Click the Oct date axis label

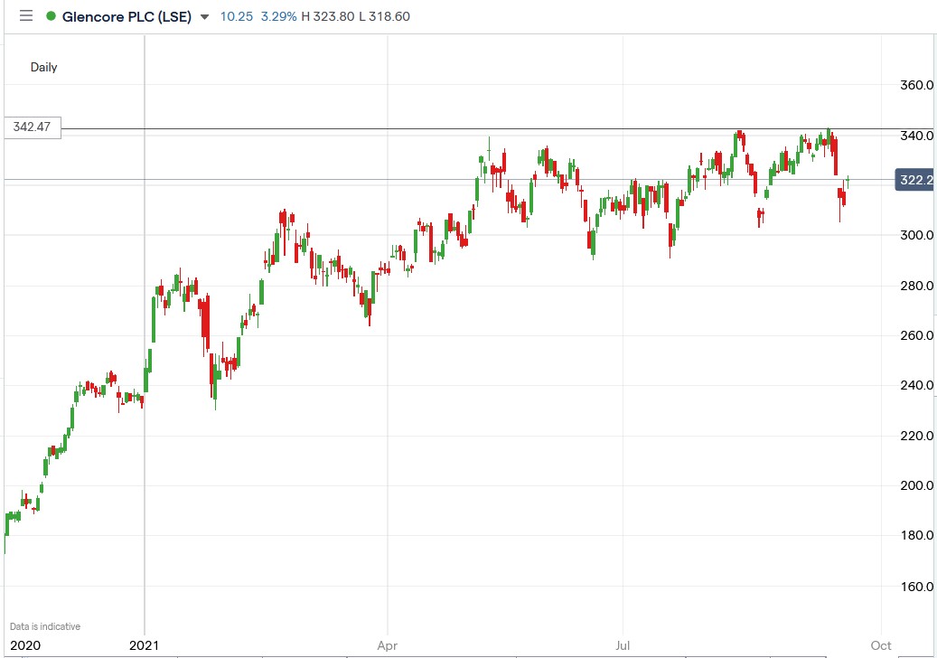pyautogui.click(x=879, y=646)
